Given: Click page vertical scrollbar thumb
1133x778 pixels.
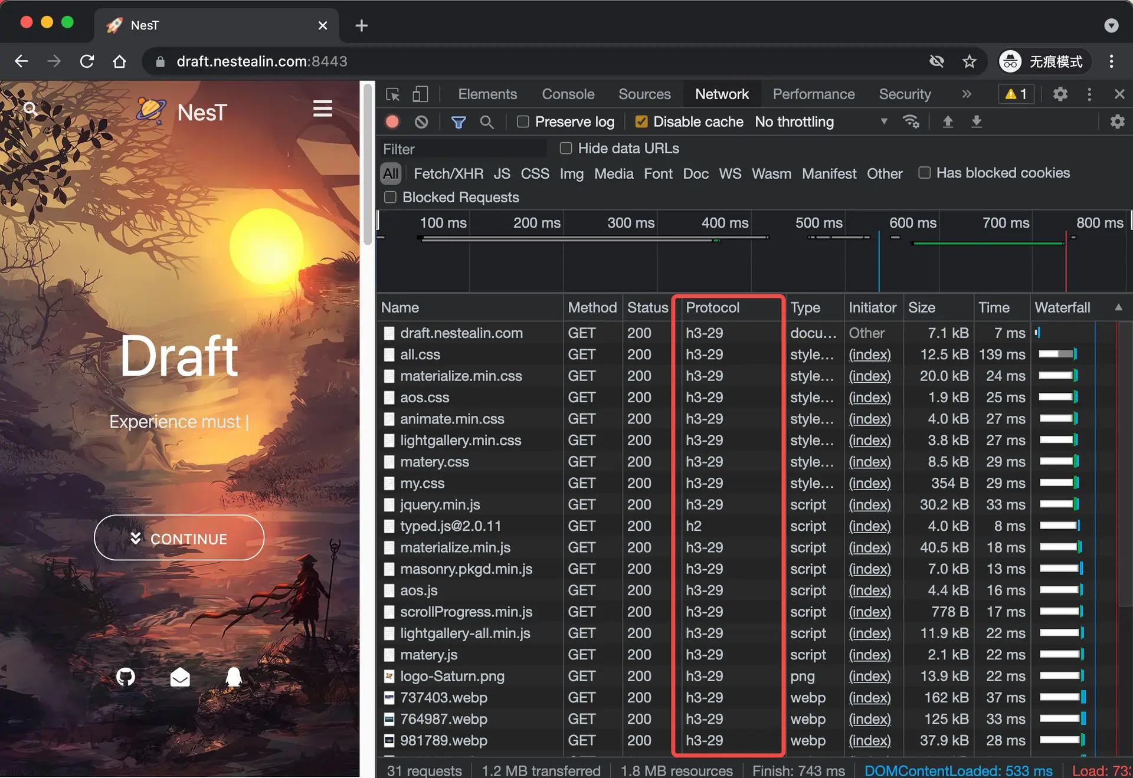Looking at the screenshot, I should (368, 163).
